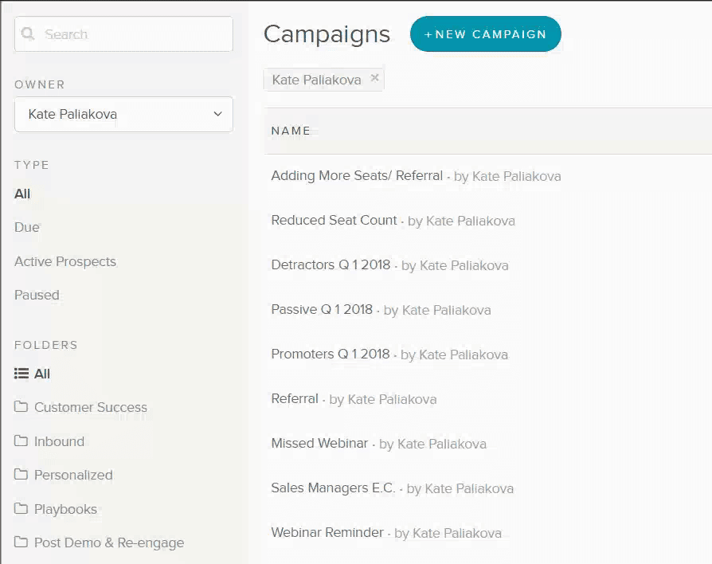Open the Passive Q 1 2018 campaign
The image size is (712, 564).
(322, 309)
